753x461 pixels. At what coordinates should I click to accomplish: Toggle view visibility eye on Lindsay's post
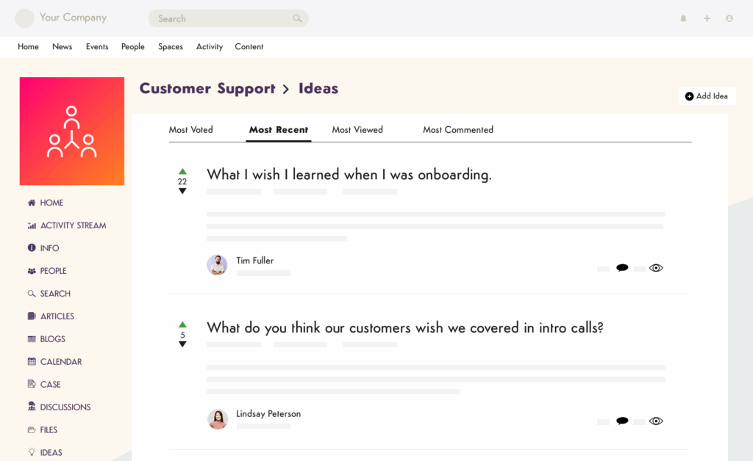(x=656, y=421)
